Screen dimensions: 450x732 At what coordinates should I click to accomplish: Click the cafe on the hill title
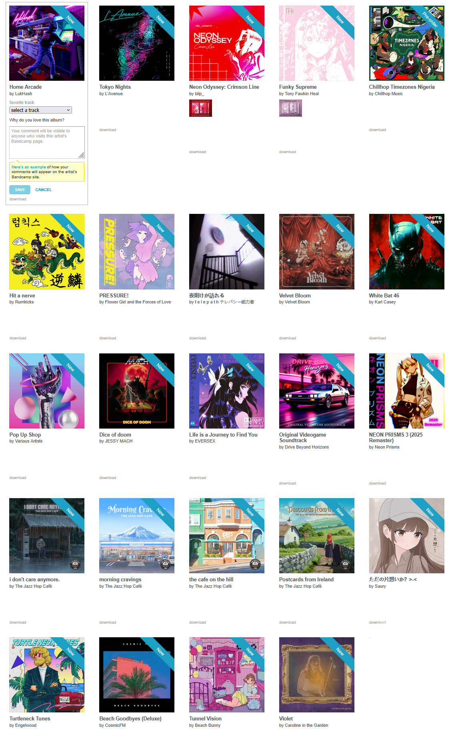(211, 579)
